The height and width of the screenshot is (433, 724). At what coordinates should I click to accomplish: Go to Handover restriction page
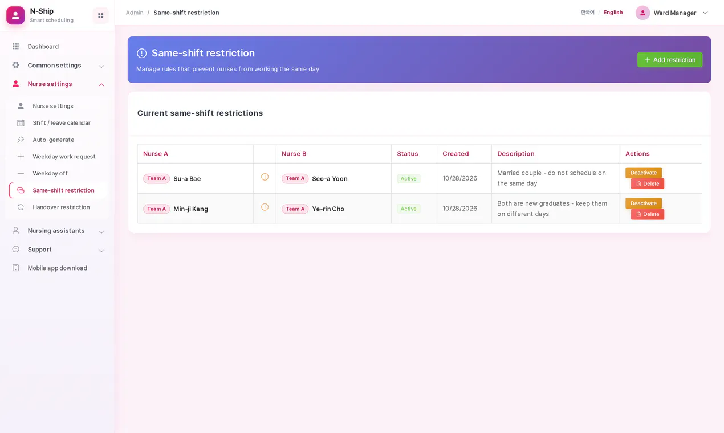tap(58, 207)
